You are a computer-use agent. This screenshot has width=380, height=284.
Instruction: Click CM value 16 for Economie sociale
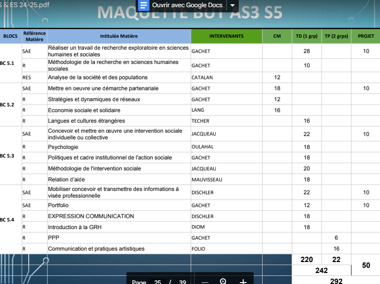click(x=277, y=110)
